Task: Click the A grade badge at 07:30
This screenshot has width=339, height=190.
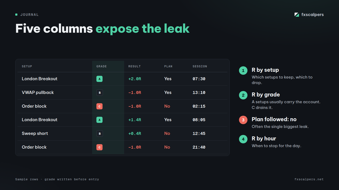Action: pos(100,79)
